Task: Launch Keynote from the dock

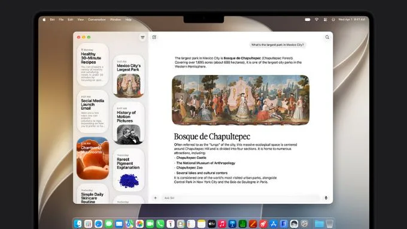Action: (232, 224)
